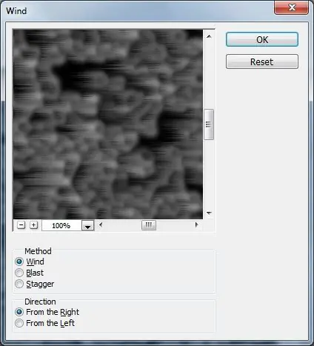Click the 100% zoom value field

(61, 225)
